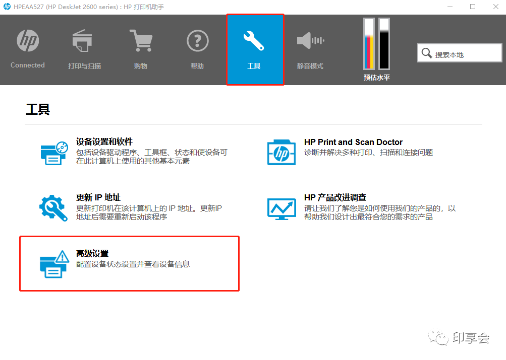Click the color ink level gauge
The height and width of the screenshot is (360, 506).
pyautogui.click(x=369, y=44)
